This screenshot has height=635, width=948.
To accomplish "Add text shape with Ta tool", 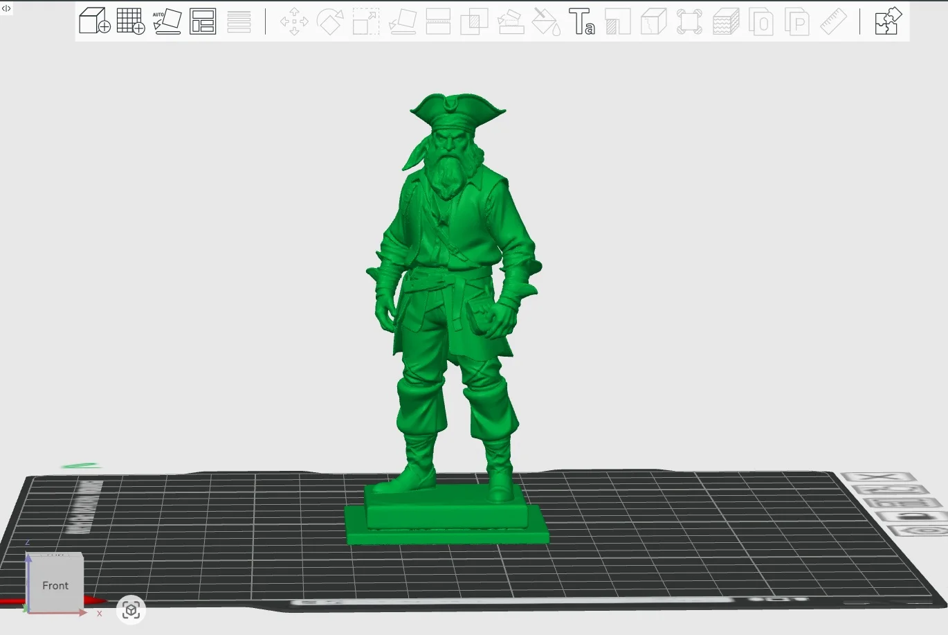I will tap(582, 21).
